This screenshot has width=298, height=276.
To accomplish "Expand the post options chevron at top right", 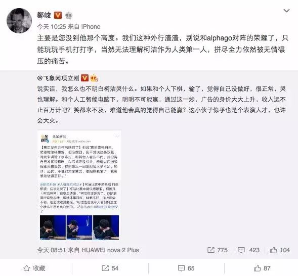I will pos(286,11).
